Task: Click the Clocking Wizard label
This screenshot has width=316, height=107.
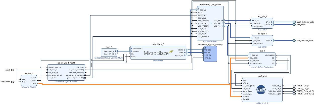Action: click(x=29, y=87)
